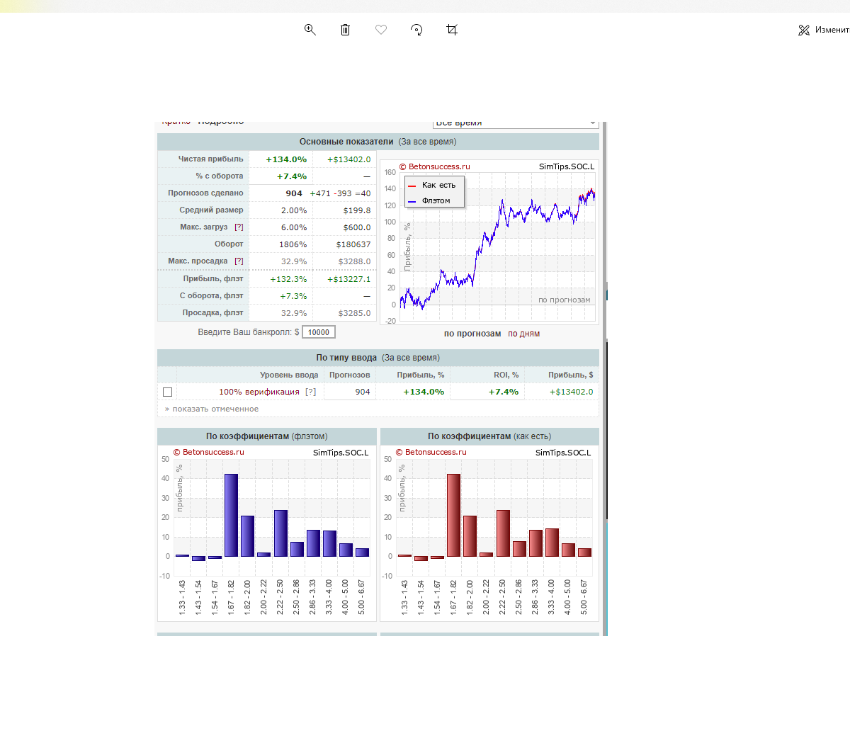Open help for Макс. загрузка [?]
The width and height of the screenshot is (850, 731).
(x=239, y=227)
